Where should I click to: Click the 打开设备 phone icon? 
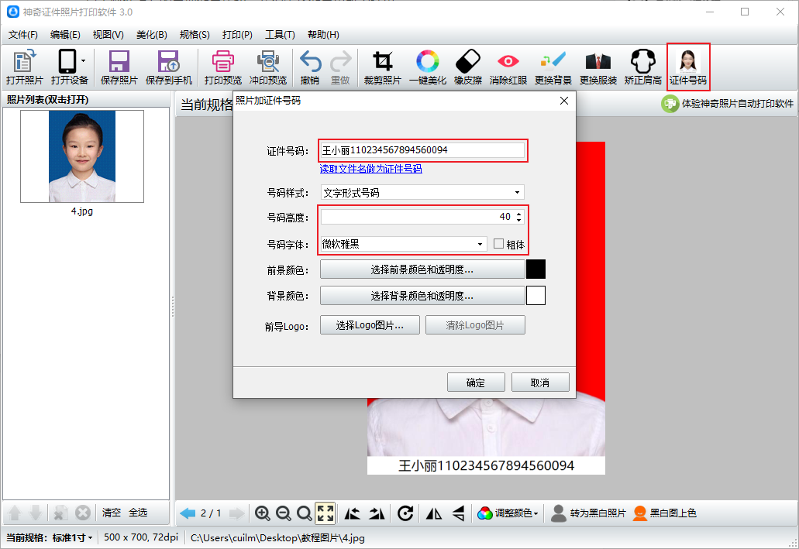pyautogui.click(x=67, y=62)
